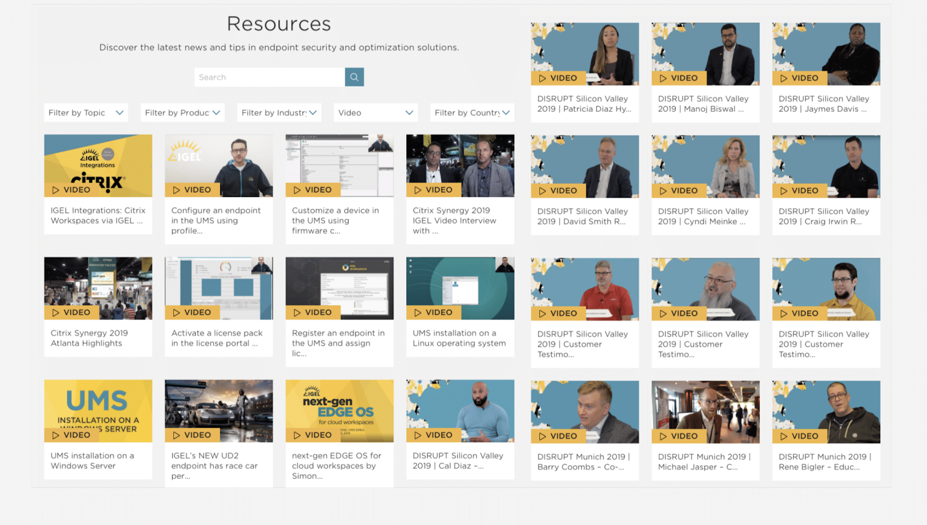Click the Patricia Diaz video title text
Image resolution: width=927 pixels, height=525 pixels.
(585, 104)
